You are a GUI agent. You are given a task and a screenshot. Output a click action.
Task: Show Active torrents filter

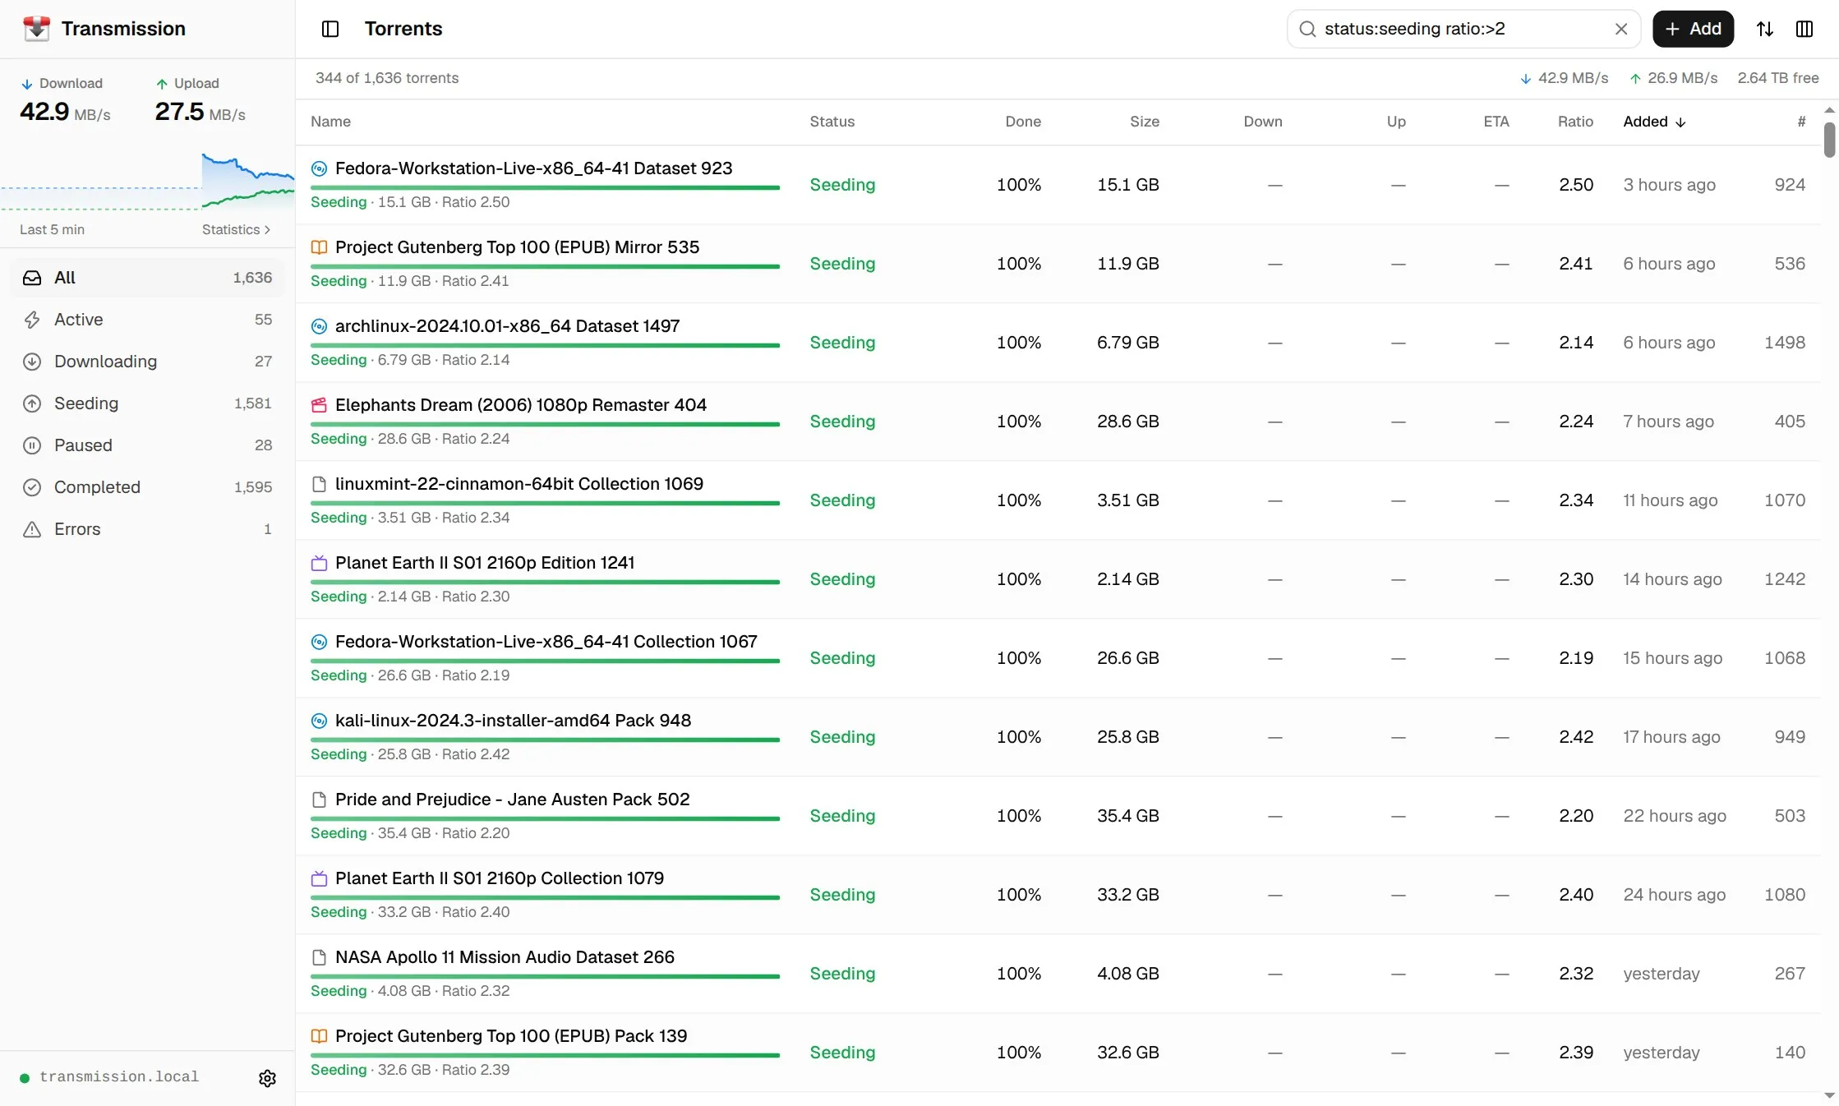point(147,320)
